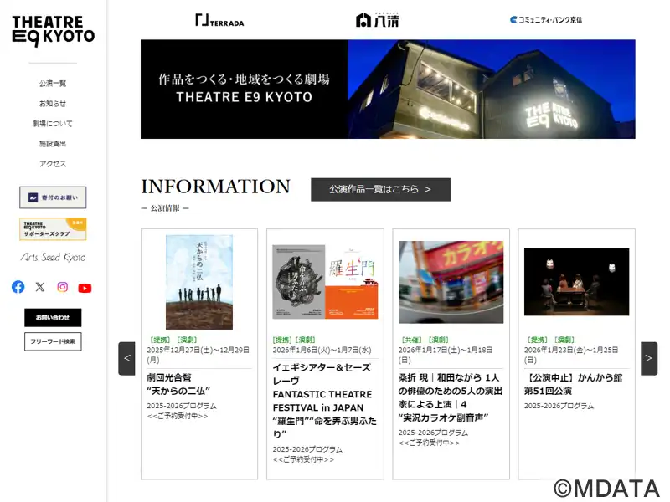Screen dimensions: 670x502
Task: Open the サポーターズクラブ banner
Action: 53,229
